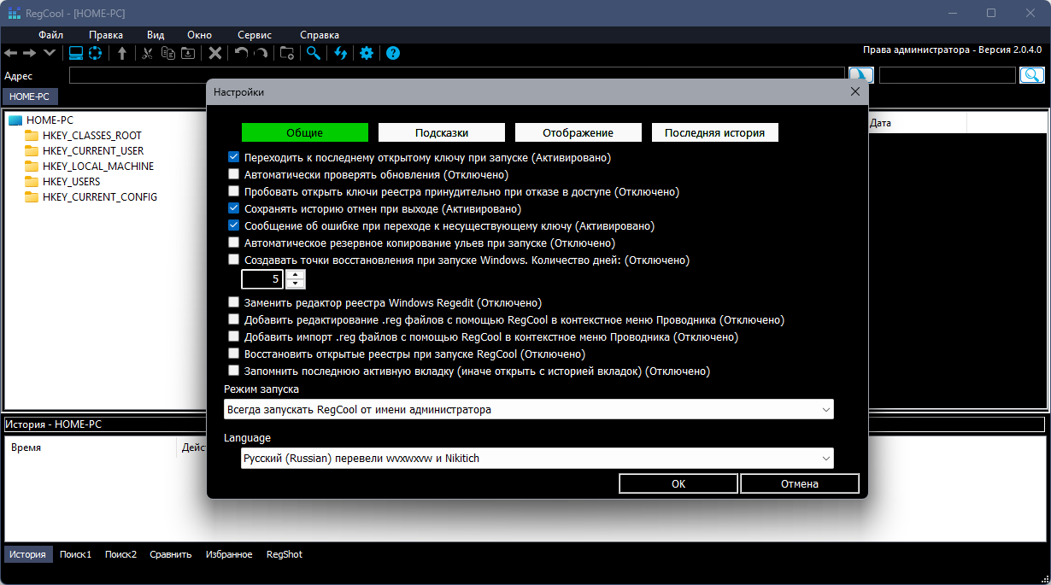Screen dimensions: 1051x585
Task: Open settings with the gear toolbar icon
Action: click(x=367, y=53)
